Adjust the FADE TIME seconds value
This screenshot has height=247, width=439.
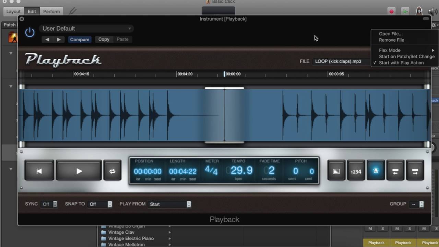(x=271, y=170)
